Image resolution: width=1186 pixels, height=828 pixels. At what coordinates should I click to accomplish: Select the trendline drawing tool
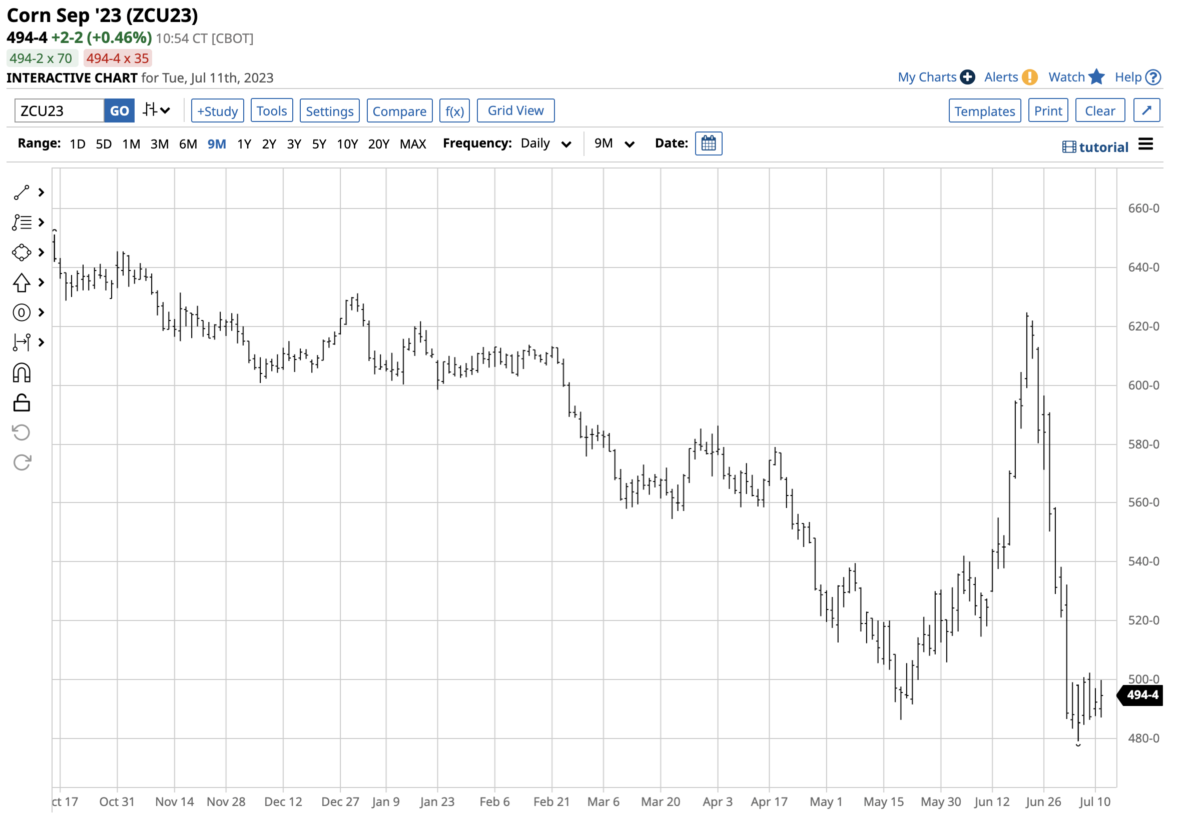point(21,192)
